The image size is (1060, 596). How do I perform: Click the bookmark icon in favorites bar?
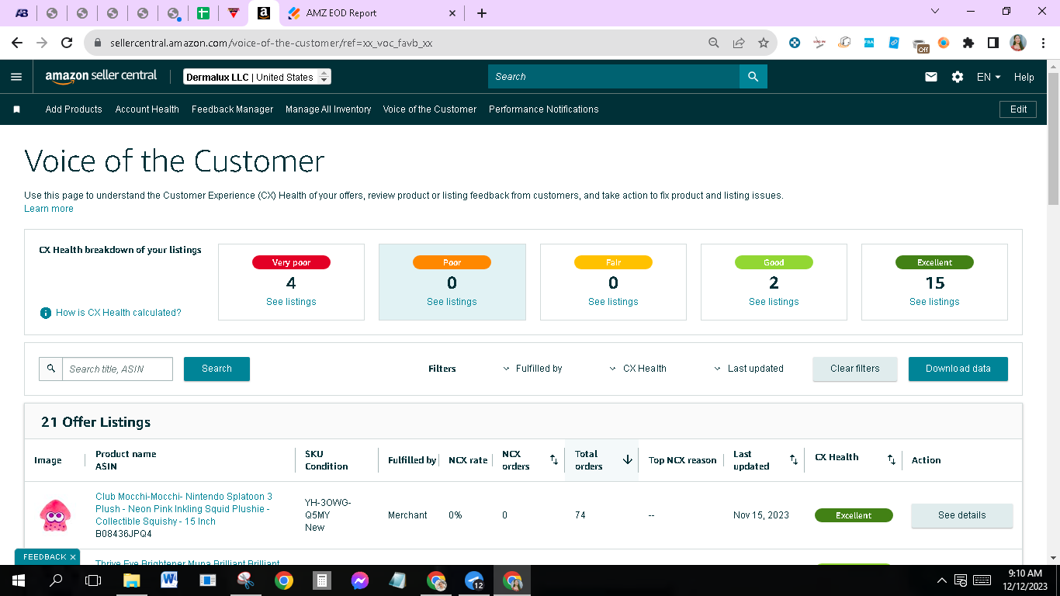pyautogui.click(x=16, y=109)
